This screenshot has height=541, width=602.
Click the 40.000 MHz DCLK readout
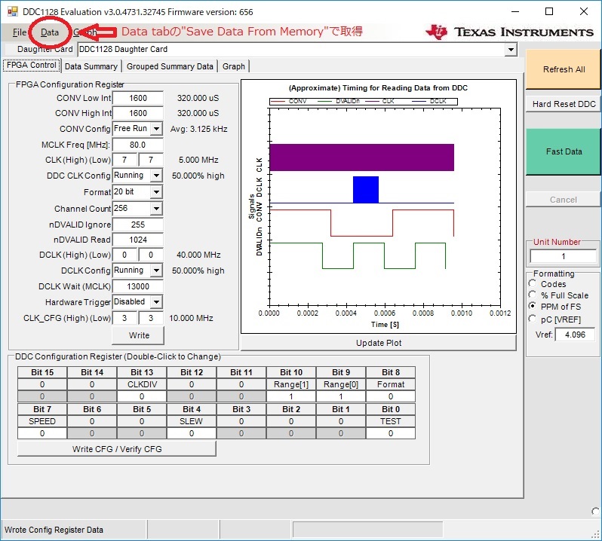[x=198, y=255]
